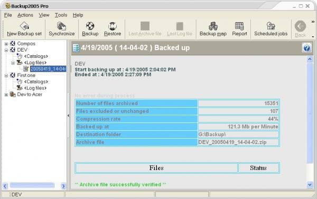Select Log files under DEV
This screenshot has height=199, width=317.
(x=35, y=63)
